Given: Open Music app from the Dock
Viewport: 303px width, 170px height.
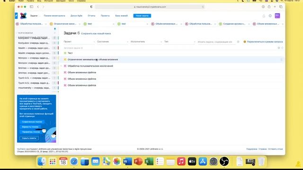Looking at the screenshot, I should point(181,161).
